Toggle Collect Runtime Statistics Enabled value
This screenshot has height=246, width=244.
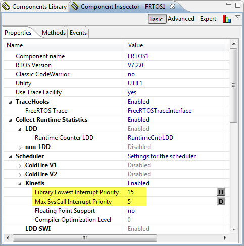pos(138,120)
